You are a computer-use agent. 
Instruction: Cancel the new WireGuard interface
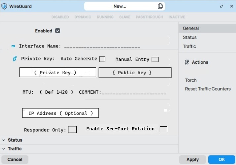(15, 159)
